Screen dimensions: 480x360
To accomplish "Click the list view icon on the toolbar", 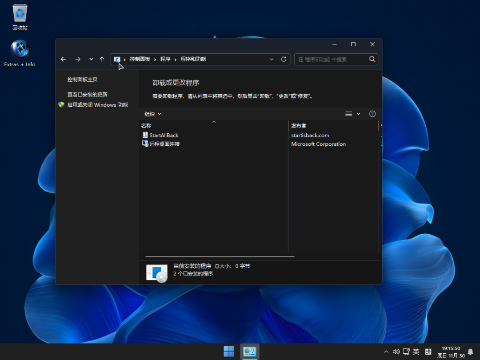I will [348, 114].
